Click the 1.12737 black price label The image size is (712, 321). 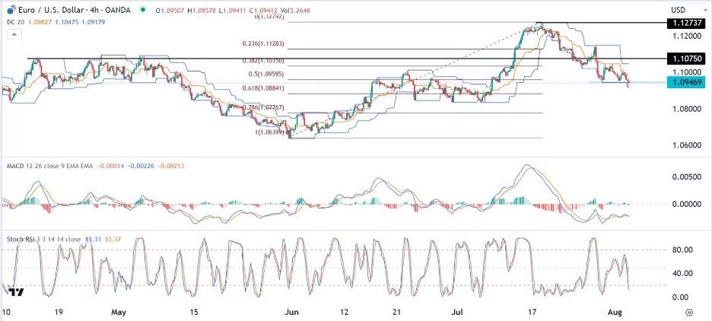click(685, 24)
